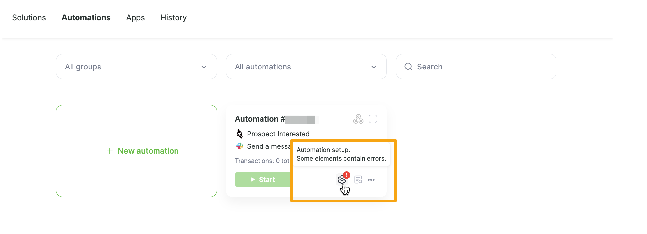647x234 pixels.
Task: Create a New automation
Action: (x=142, y=151)
